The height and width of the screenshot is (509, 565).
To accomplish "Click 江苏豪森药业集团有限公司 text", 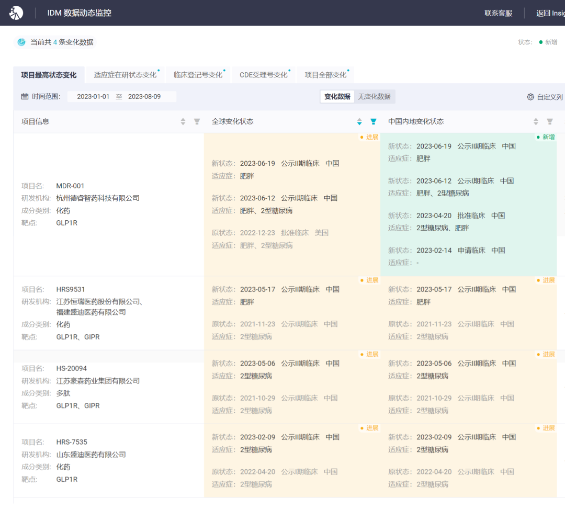I will click(x=98, y=381).
